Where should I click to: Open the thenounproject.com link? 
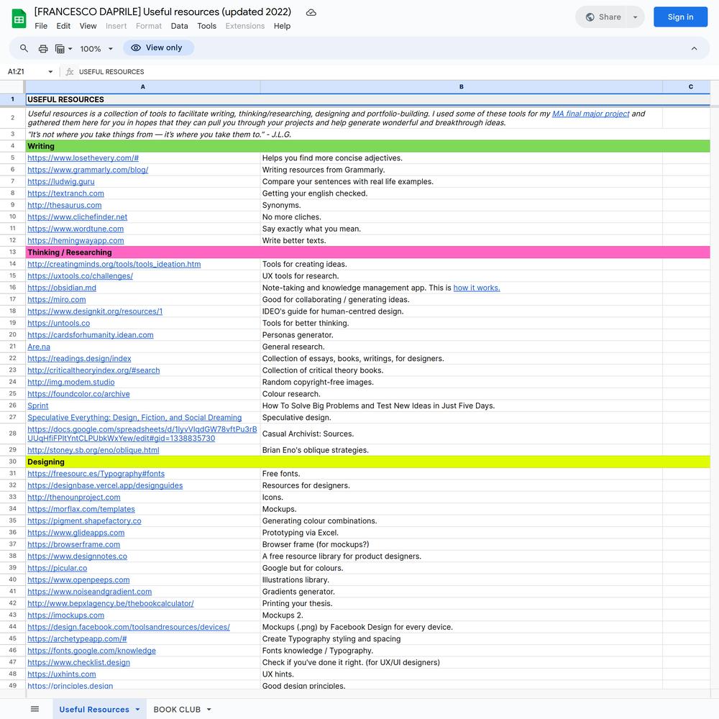74,498
